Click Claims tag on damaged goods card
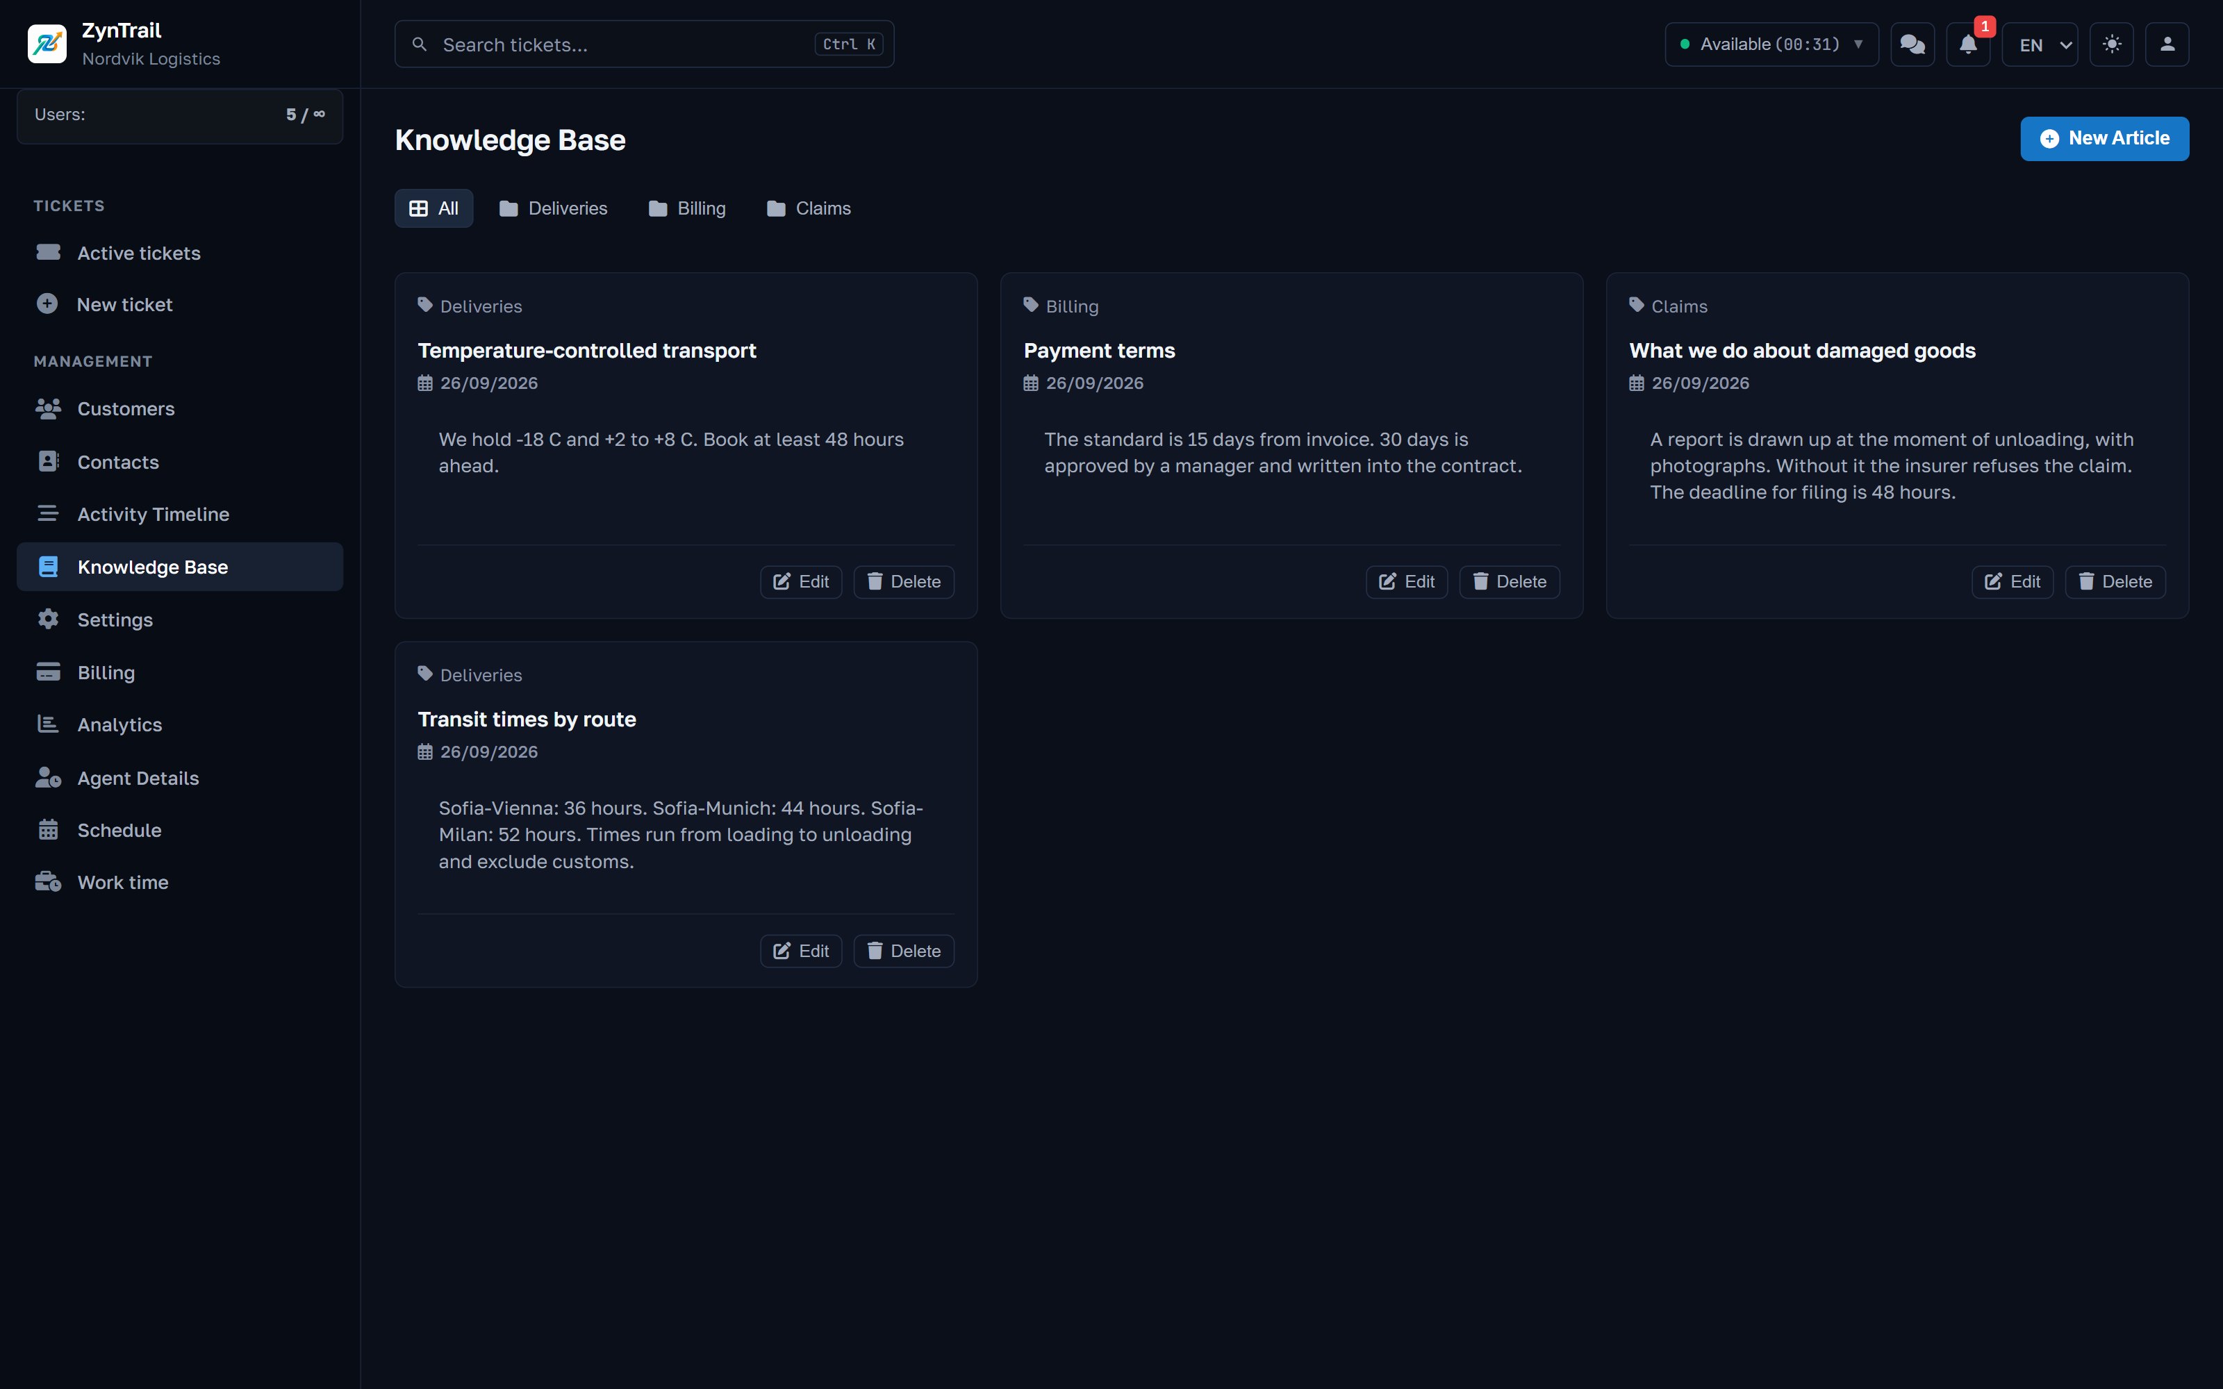Screen dimensions: 2223x1389 click(1668, 306)
